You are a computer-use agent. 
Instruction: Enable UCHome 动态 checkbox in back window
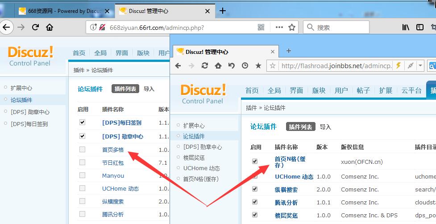coord(82,188)
